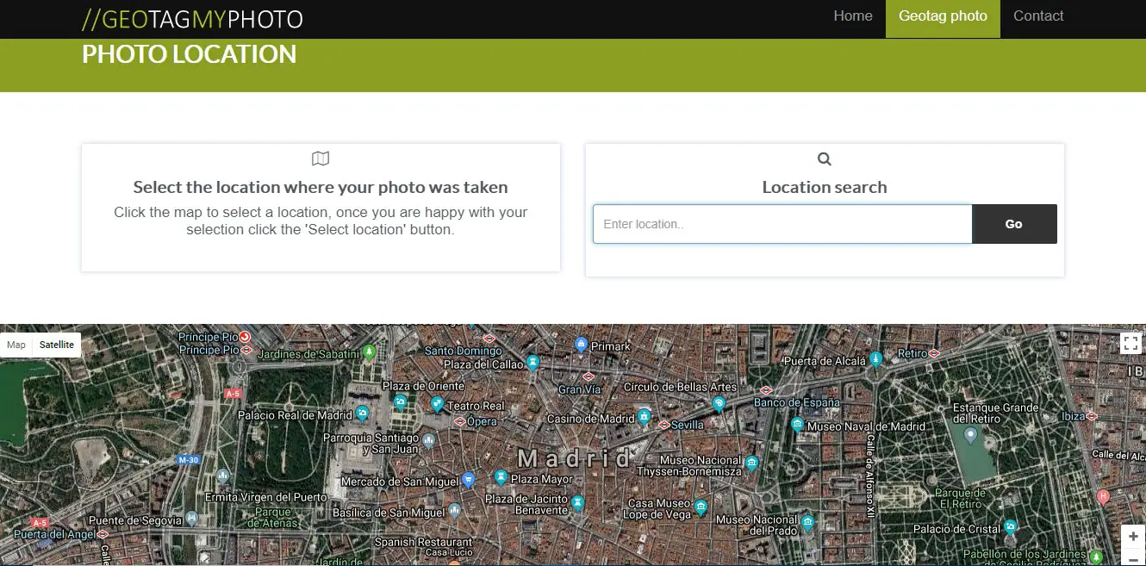Click the Ermita Virgen del Puerto marker

(223, 476)
